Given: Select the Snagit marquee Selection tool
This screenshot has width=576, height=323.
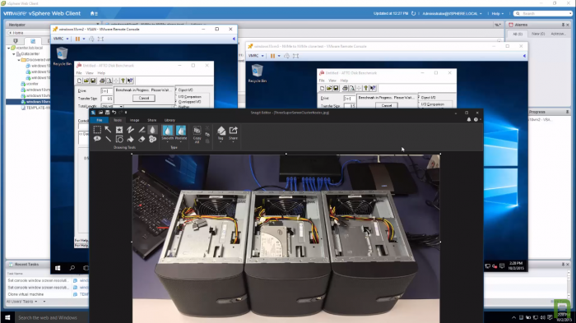Looking at the screenshot, I should coord(97,130).
